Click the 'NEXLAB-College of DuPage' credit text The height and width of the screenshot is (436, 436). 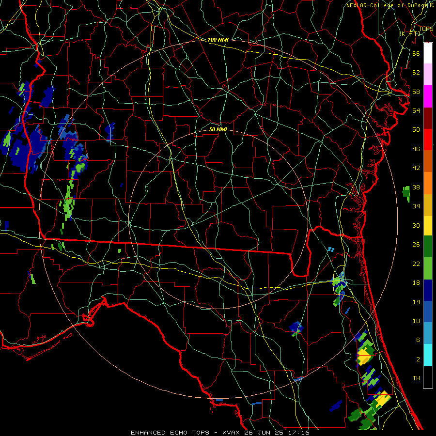point(388,5)
